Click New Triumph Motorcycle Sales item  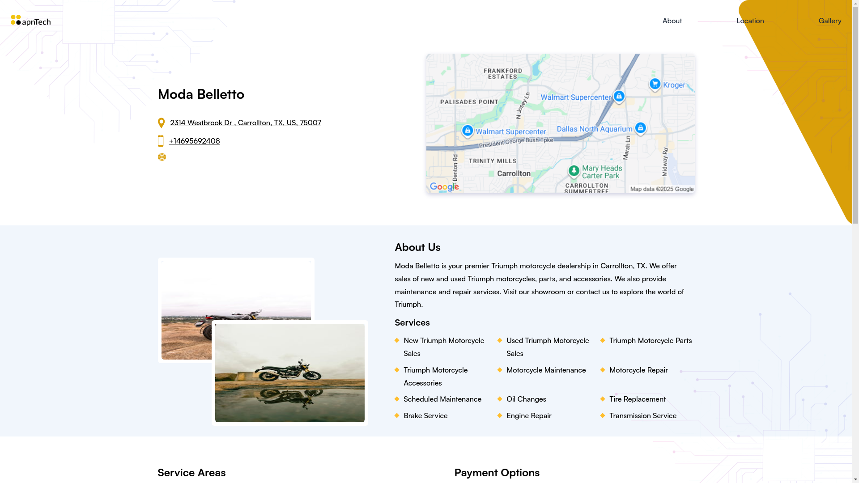click(444, 347)
